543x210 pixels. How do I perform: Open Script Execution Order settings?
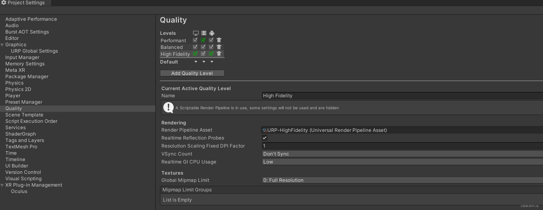click(x=31, y=121)
